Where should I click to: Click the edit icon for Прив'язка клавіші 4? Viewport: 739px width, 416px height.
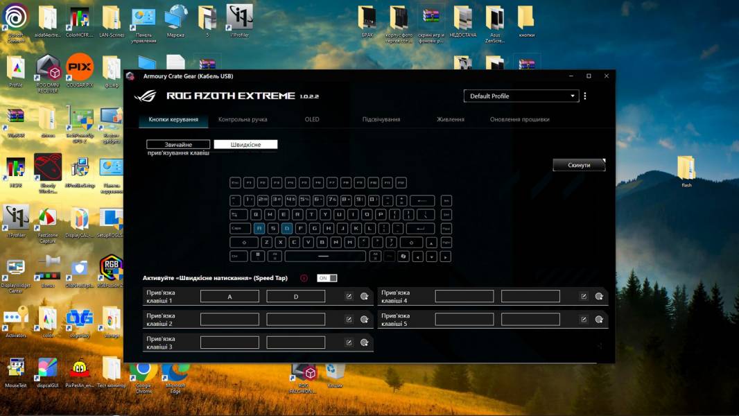coord(583,295)
